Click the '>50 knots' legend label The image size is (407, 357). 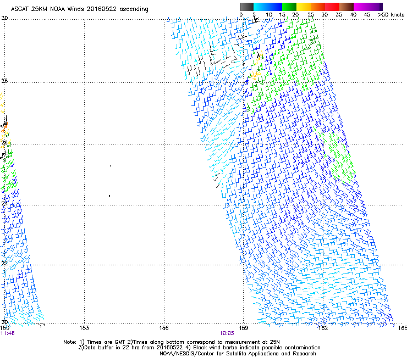click(391, 14)
